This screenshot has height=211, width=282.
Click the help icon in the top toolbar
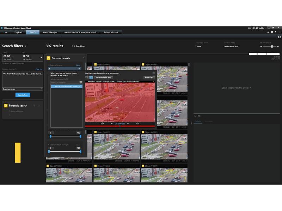point(272,32)
